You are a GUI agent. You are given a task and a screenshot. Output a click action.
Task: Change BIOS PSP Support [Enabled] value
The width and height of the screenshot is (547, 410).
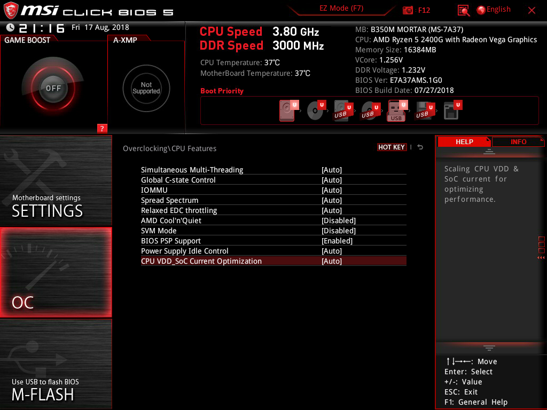(x=337, y=241)
